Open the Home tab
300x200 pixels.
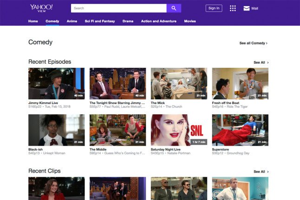point(33,21)
